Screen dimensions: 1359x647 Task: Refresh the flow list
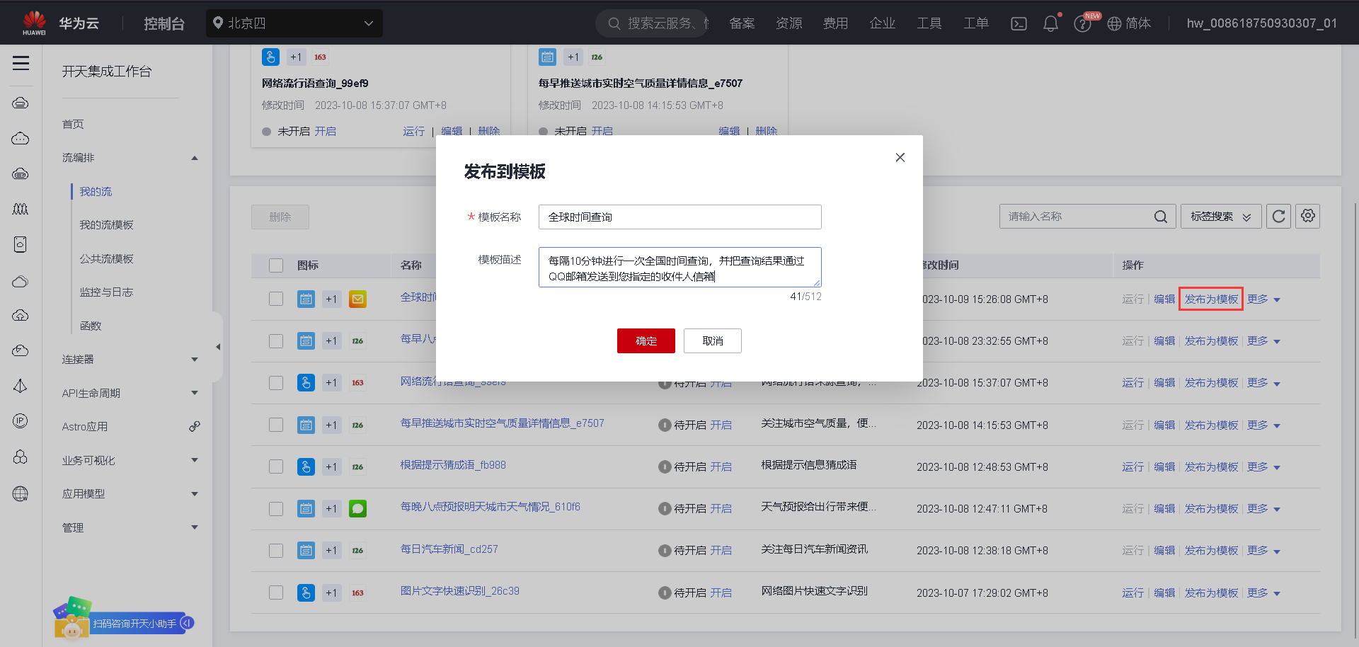pos(1278,216)
